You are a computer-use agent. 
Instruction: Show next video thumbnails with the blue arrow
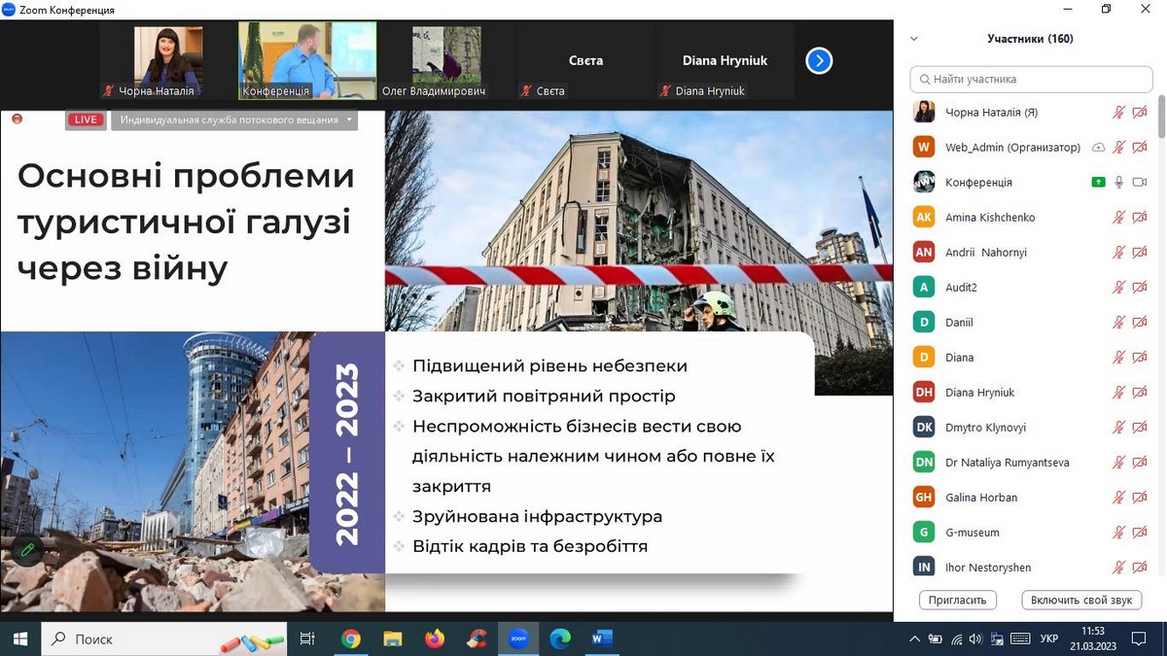point(819,61)
